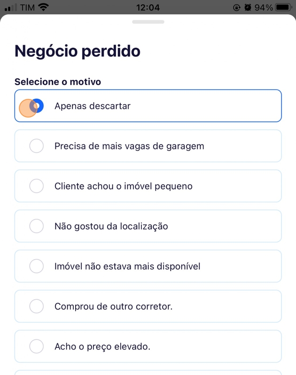
Task: Select the 'Apenas descartar' radio button
Action: pyautogui.click(x=36, y=106)
